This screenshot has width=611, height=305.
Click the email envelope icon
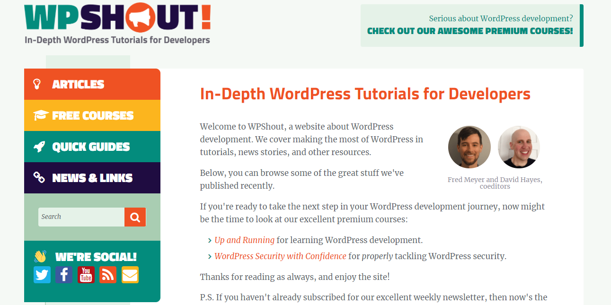point(130,275)
